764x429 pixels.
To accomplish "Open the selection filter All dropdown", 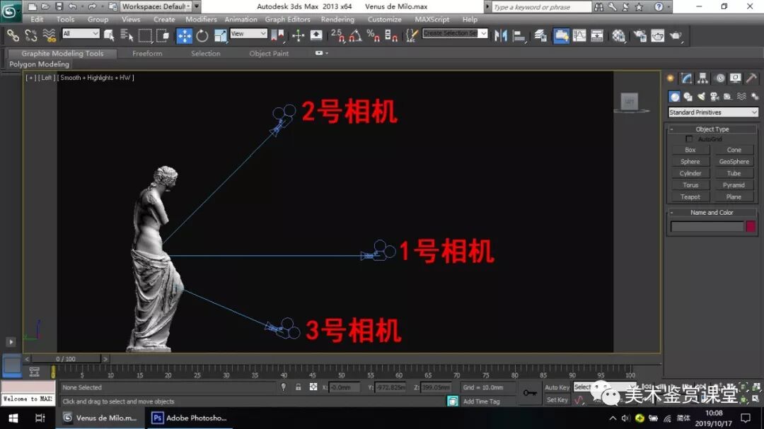I will [81, 33].
